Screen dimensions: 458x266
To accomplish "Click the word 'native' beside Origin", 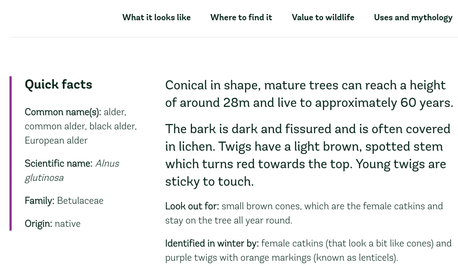I will coord(68,224).
